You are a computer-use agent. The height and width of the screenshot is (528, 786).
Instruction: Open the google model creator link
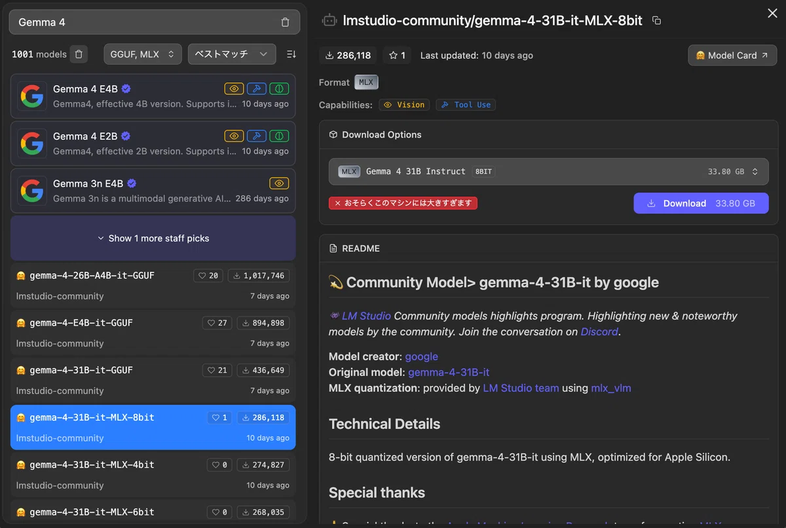click(421, 356)
